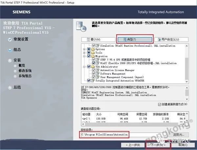Screen dimensions: 197x150
Task: Toggle the TIA Administrator folder checkbox
Action: 89,66
